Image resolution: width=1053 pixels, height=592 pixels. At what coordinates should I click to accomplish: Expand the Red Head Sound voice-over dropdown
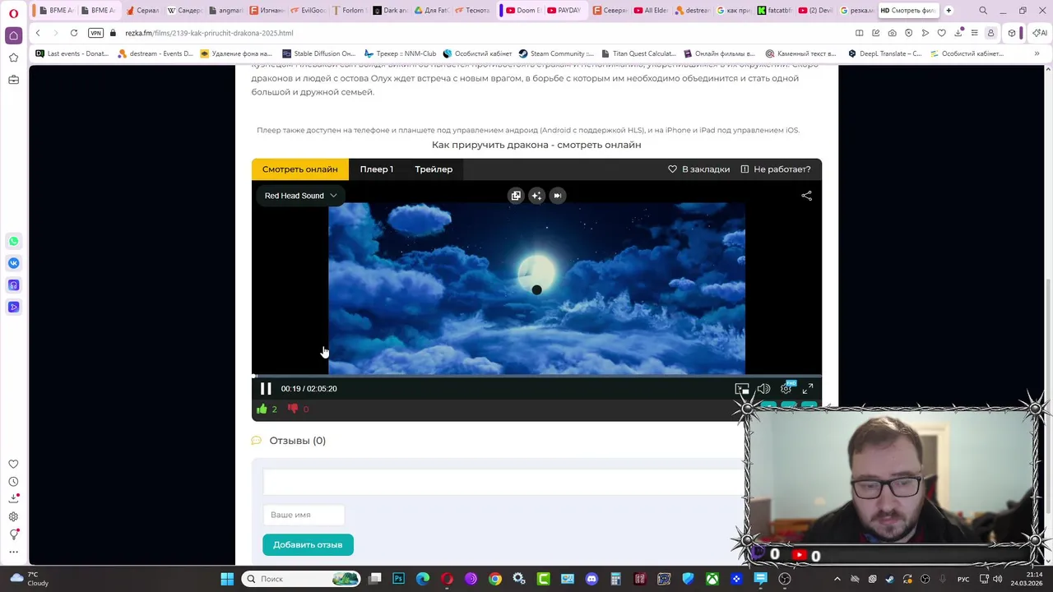[300, 196]
